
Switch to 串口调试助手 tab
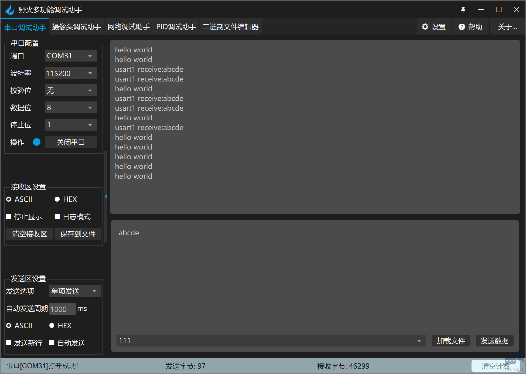[25, 27]
